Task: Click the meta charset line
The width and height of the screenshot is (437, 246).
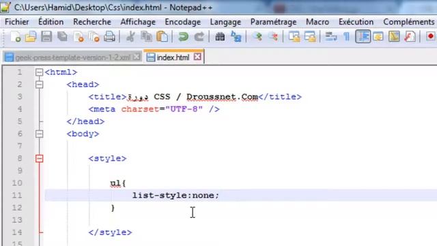Action: (154, 109)
